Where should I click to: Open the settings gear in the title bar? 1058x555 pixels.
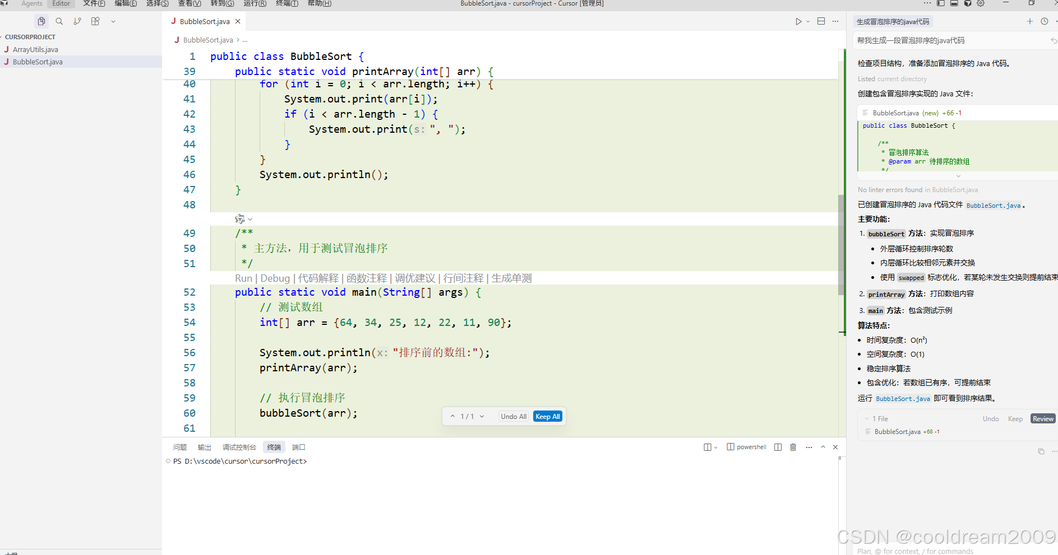pos(981,3)
